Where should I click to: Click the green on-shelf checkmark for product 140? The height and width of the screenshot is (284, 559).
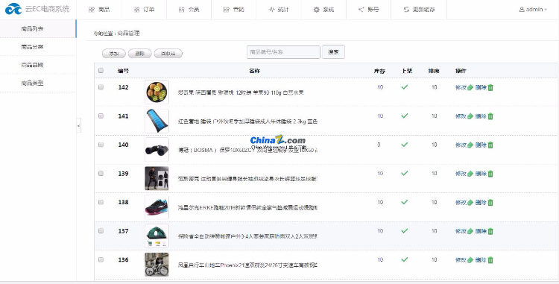click(404, 145)
